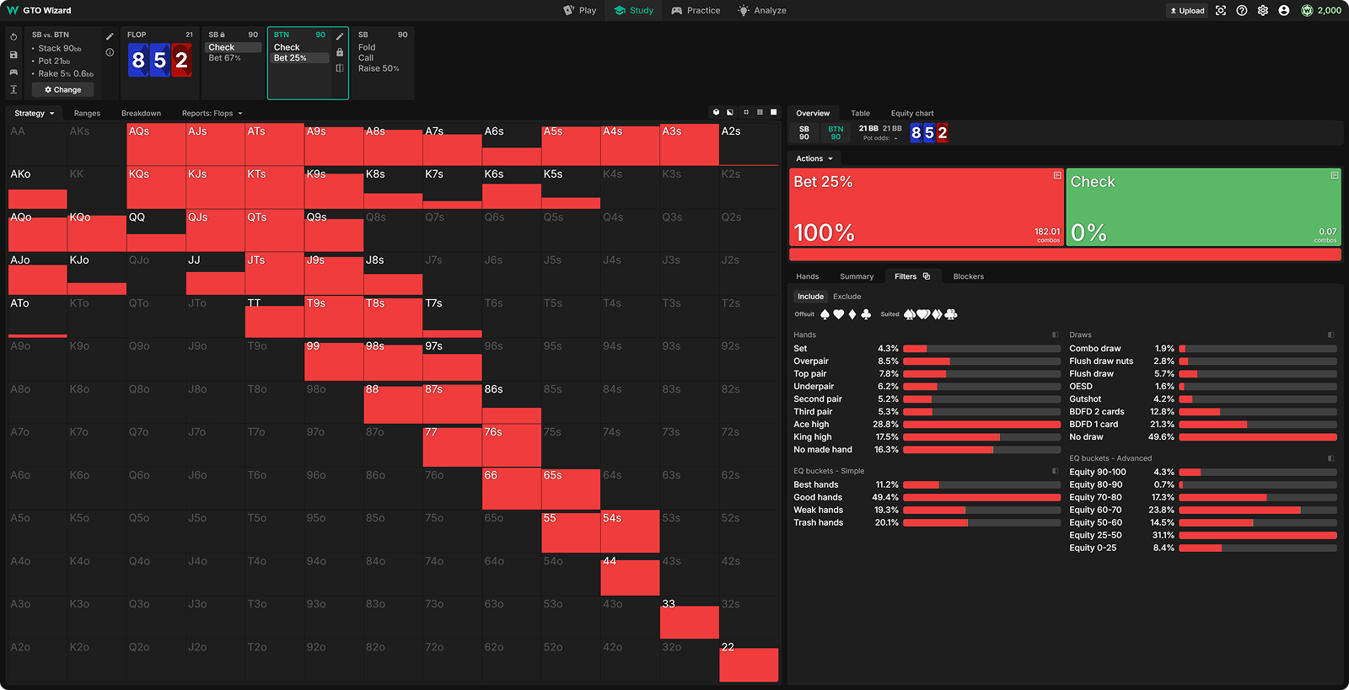The image size is (1349, 690).
Task: Expand the Reports: Flops dropdown
Action: (212, 114)
